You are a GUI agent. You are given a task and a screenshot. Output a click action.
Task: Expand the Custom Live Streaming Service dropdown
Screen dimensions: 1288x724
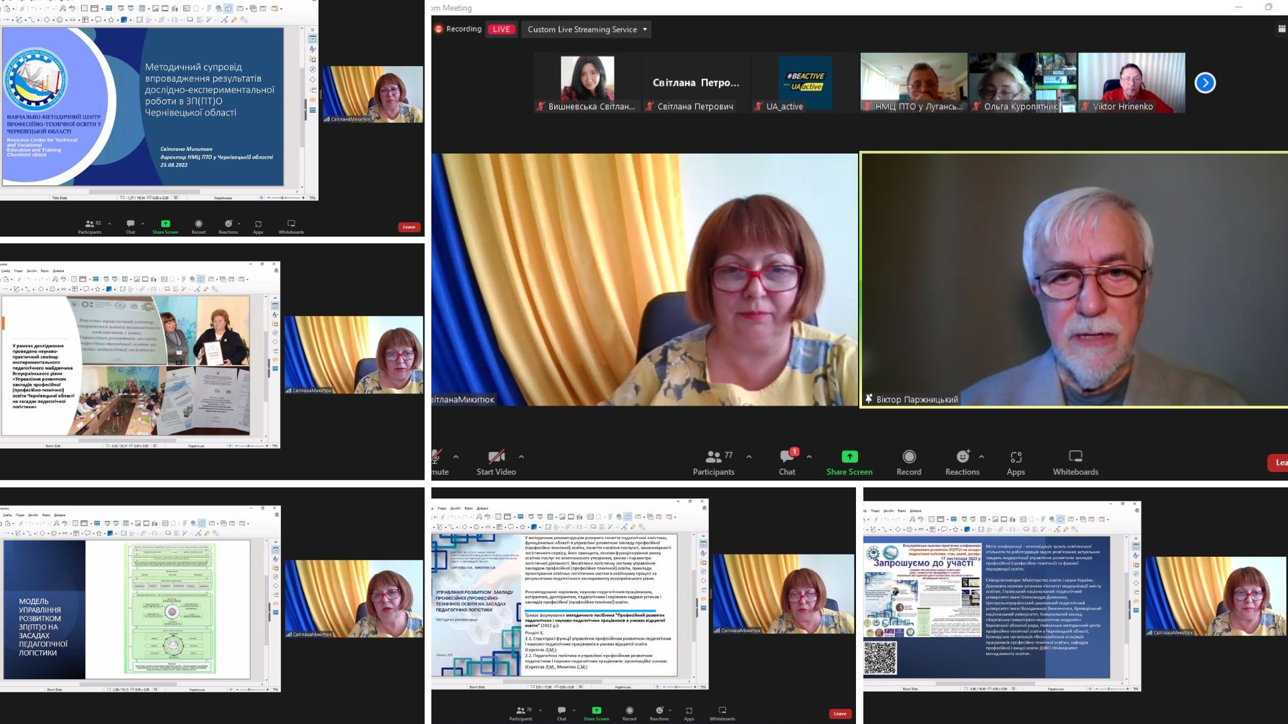pyautogui.click(x=588, y=29)
